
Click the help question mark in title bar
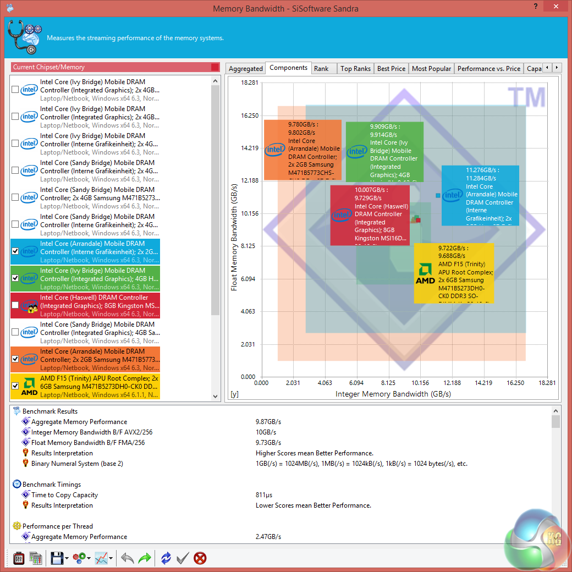[536, 6]
